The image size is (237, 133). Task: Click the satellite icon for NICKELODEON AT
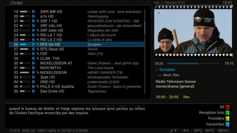34,63
